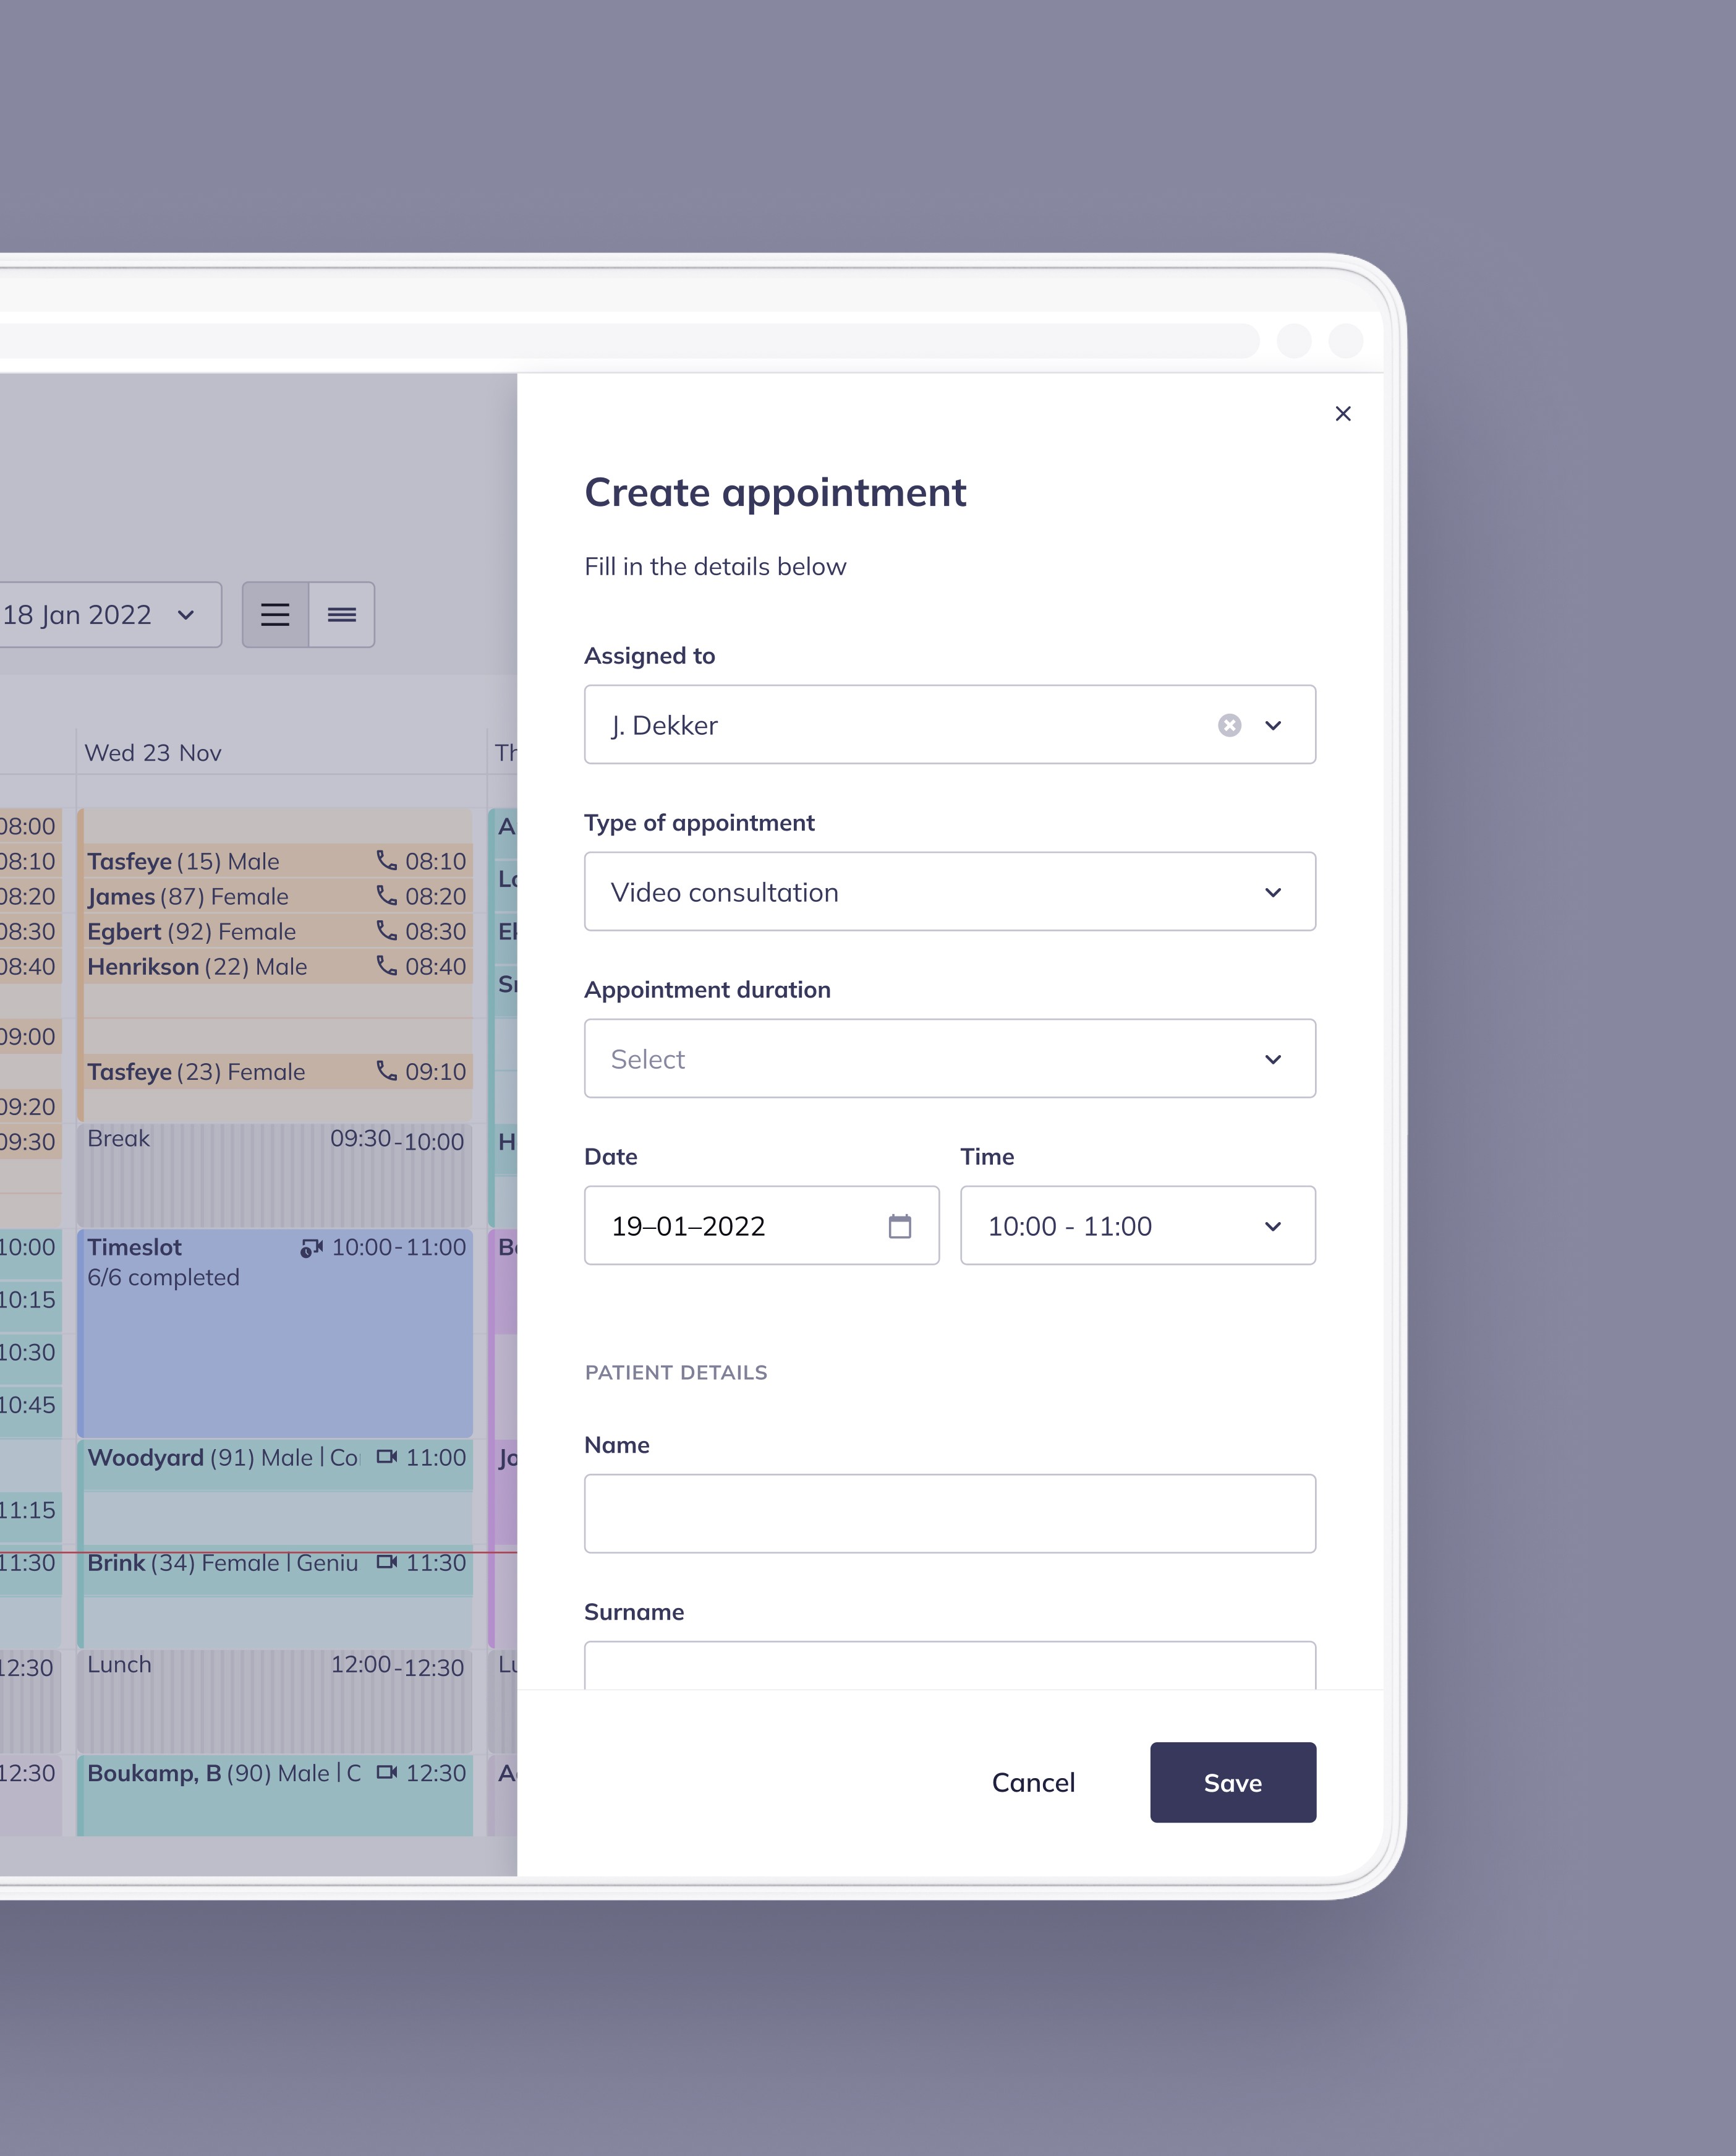Switch to comfortable list density view

coord(275,614)
